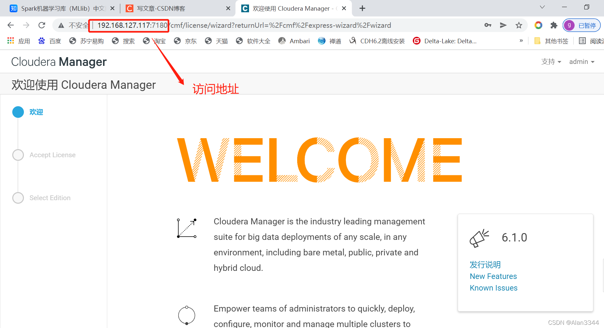Click the browser forward arrow

26,25
